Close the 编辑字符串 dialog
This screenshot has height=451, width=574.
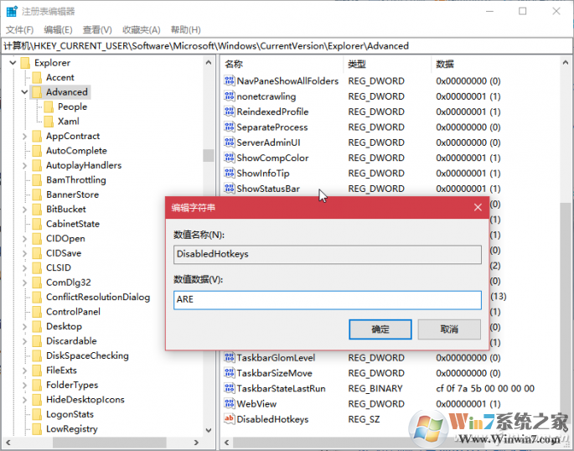tap(478, 207)
